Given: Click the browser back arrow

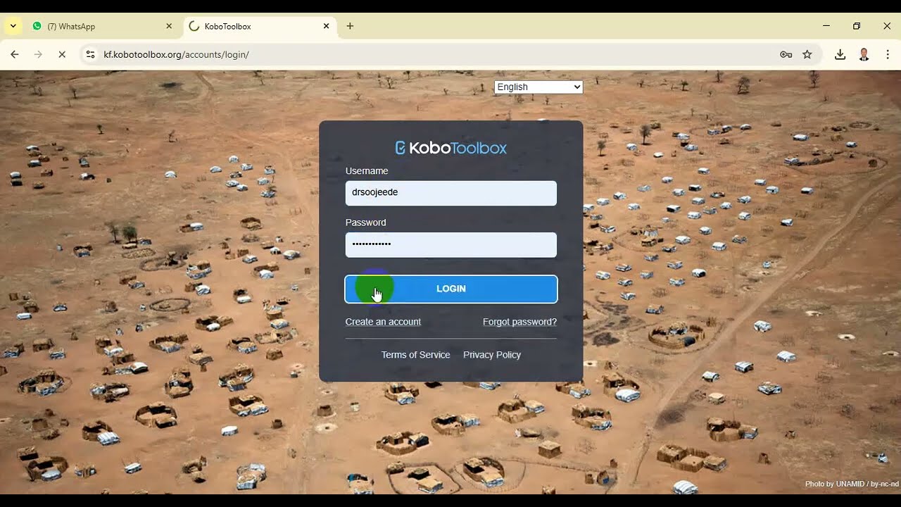Looking at the screenshot, I should [x=15, y=54].
